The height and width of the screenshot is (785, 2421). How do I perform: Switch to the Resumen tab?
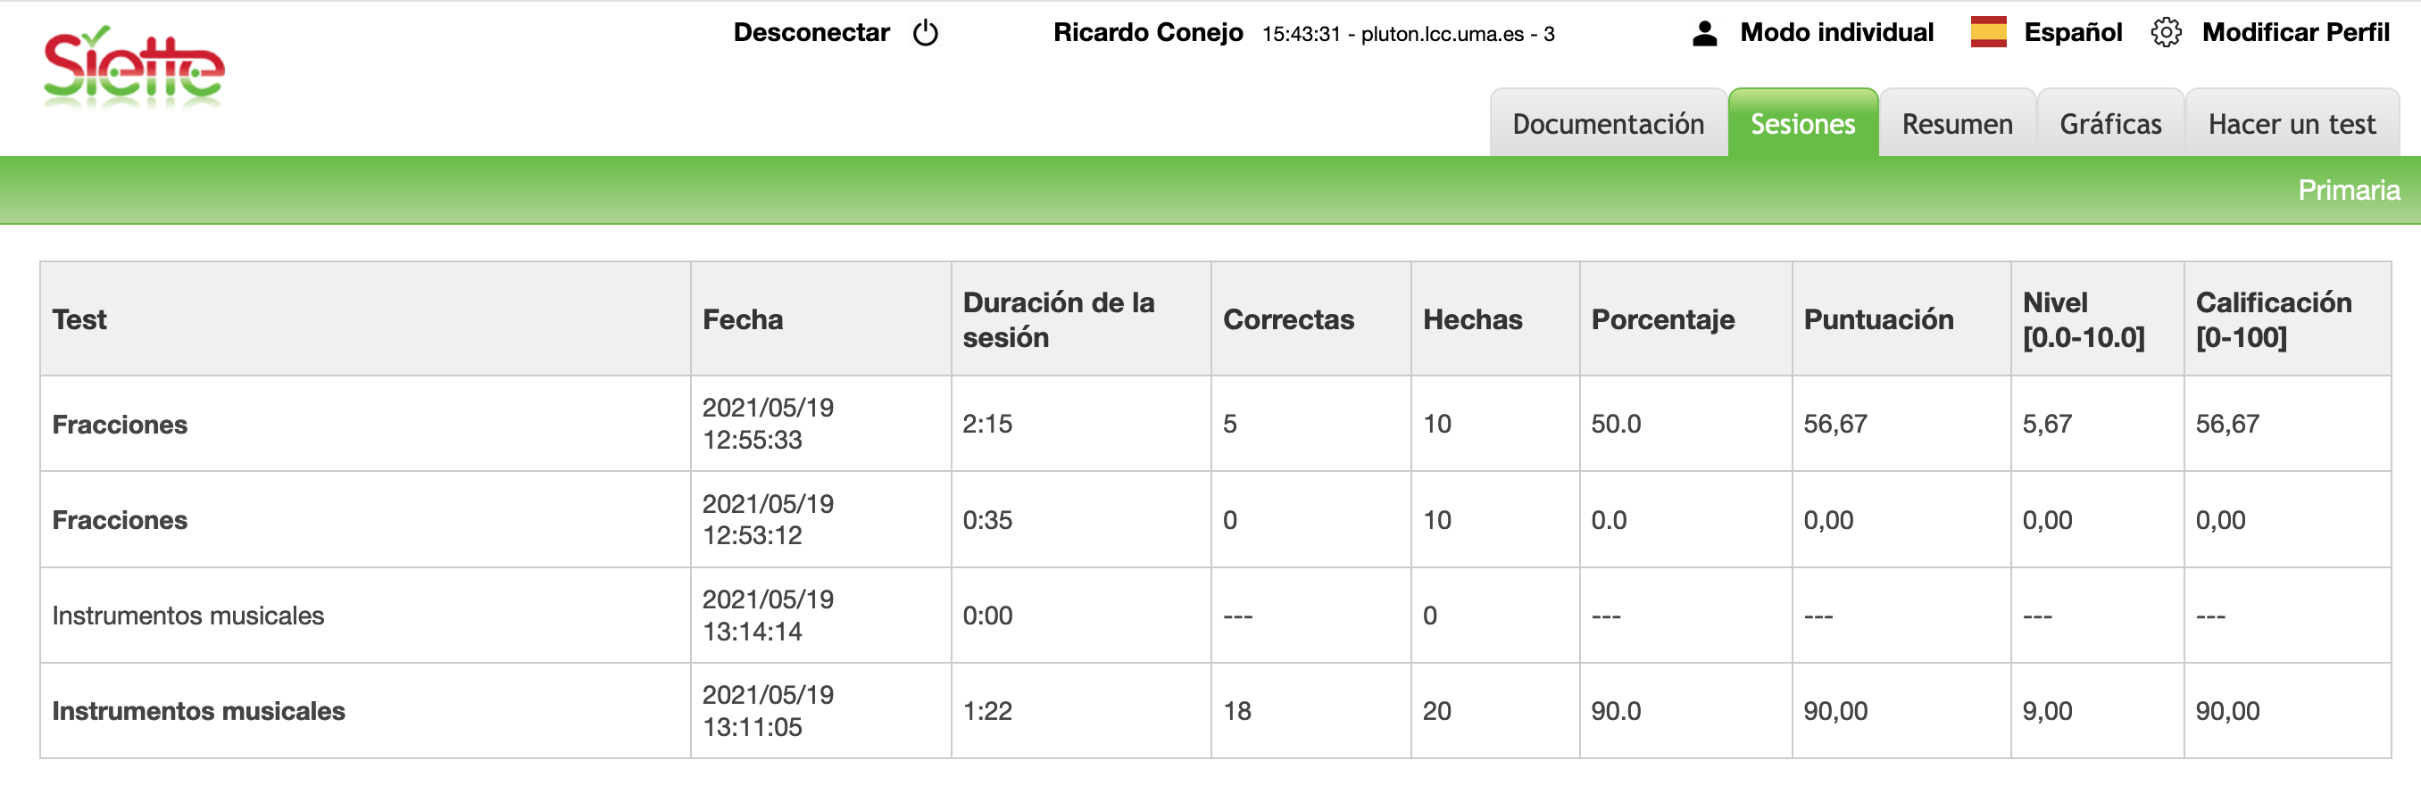[1957, 124]
